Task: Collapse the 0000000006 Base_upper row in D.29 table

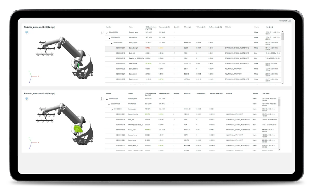Action: pyautogui.click(x=111, y=43)
